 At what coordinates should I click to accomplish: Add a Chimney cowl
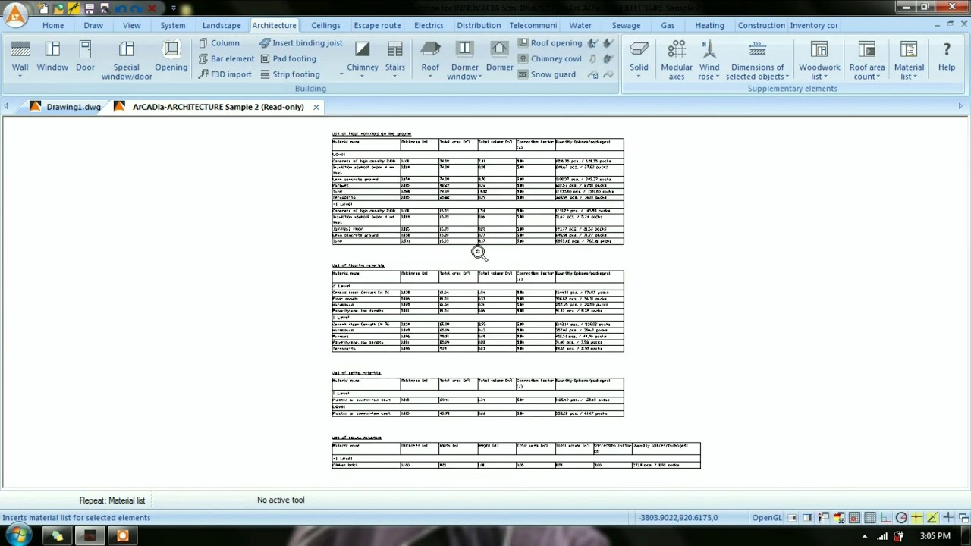pos(550,58)
